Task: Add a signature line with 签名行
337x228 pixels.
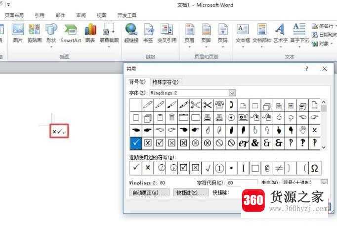Action: pyautogui.click(x=324, y=26)
